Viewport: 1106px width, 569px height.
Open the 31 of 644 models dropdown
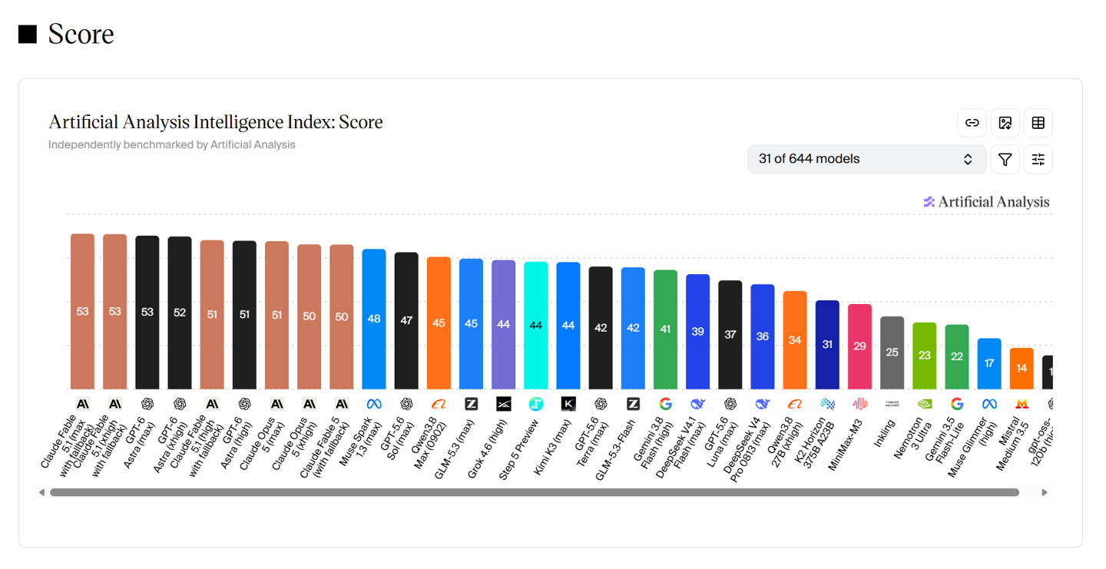pyautogui.click(x=866, y=159)
